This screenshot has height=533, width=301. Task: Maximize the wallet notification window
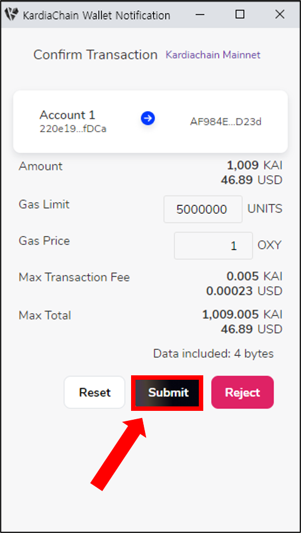(x=240, y=14)
